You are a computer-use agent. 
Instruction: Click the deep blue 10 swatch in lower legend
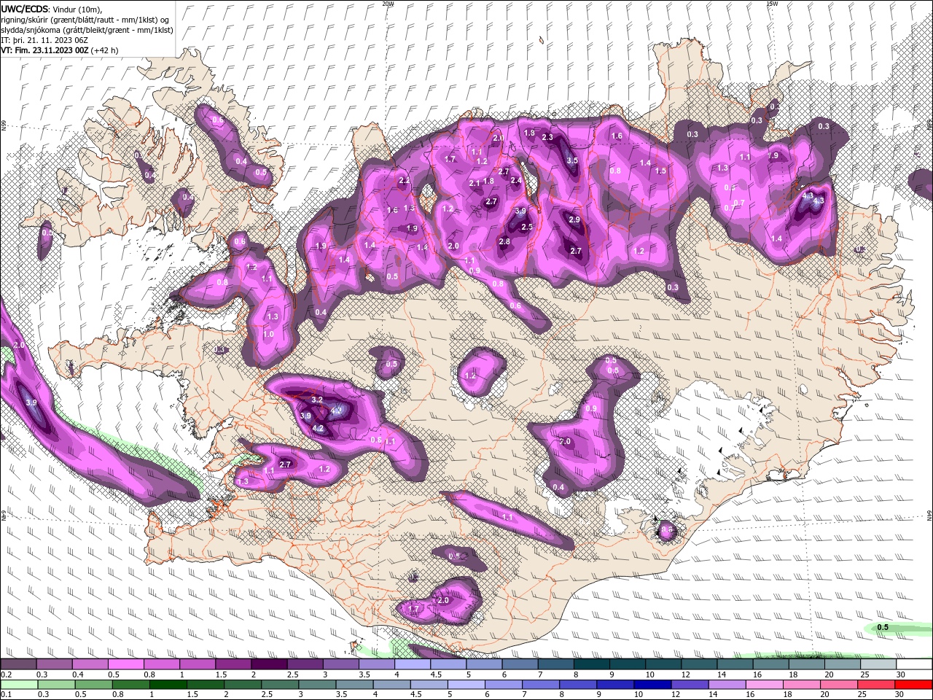pos(653,684)
